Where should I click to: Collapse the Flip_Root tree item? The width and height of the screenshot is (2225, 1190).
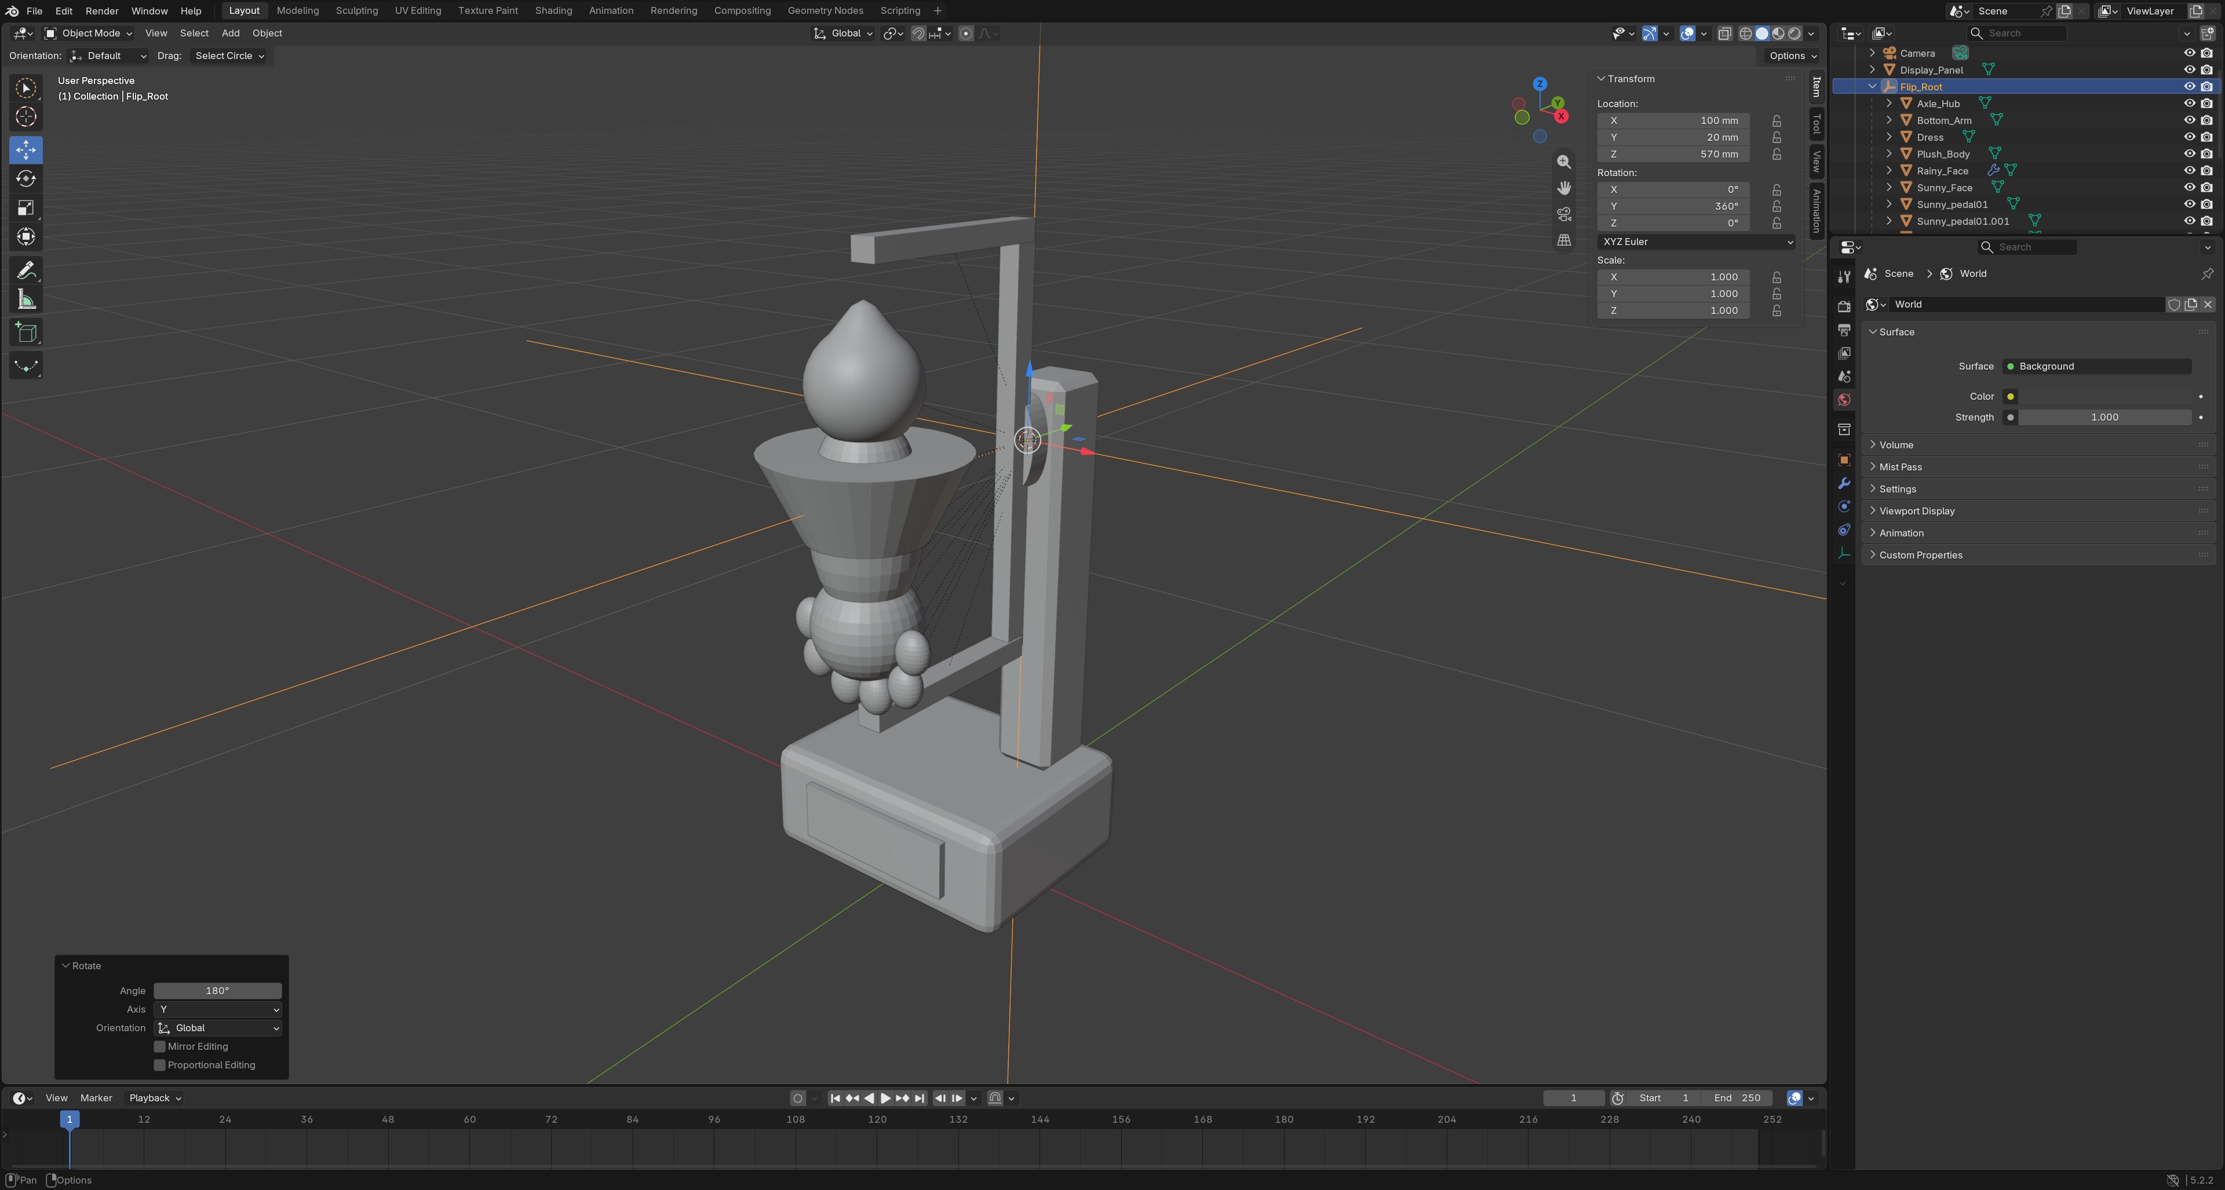point(1872,86)
